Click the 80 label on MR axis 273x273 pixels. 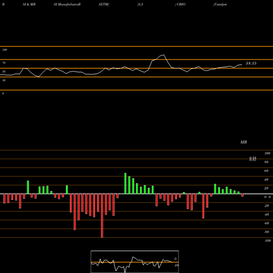coord(266,162)
